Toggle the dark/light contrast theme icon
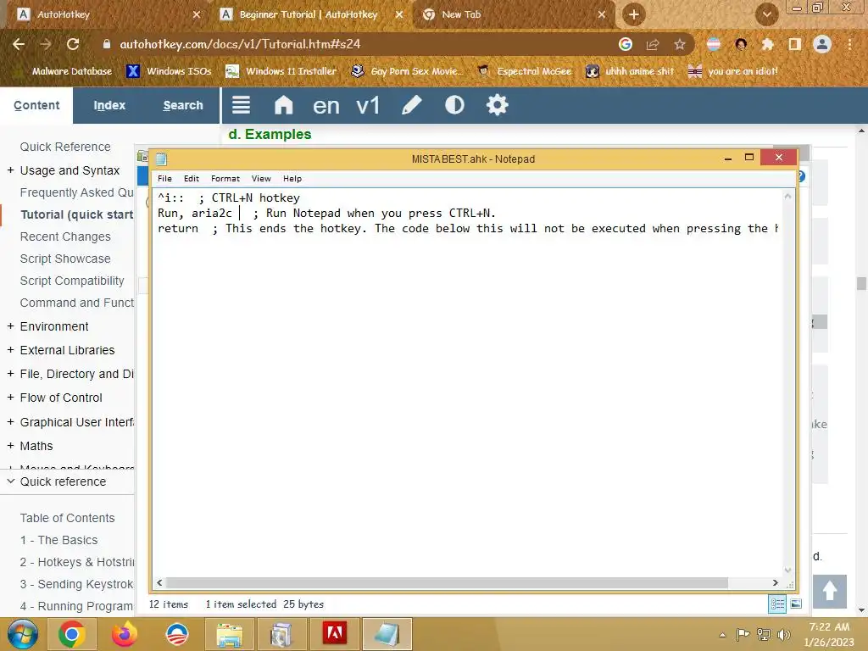This screenshot has height=651, width=868. 454,105
